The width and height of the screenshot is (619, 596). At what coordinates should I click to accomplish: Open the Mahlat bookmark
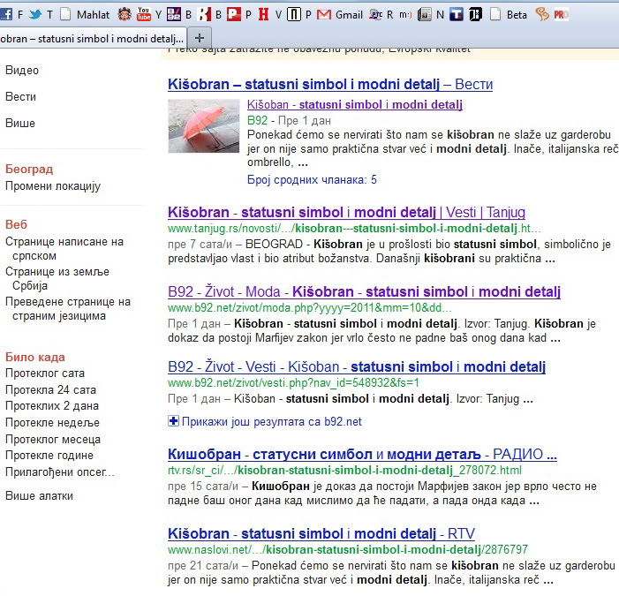coord(85,15)
